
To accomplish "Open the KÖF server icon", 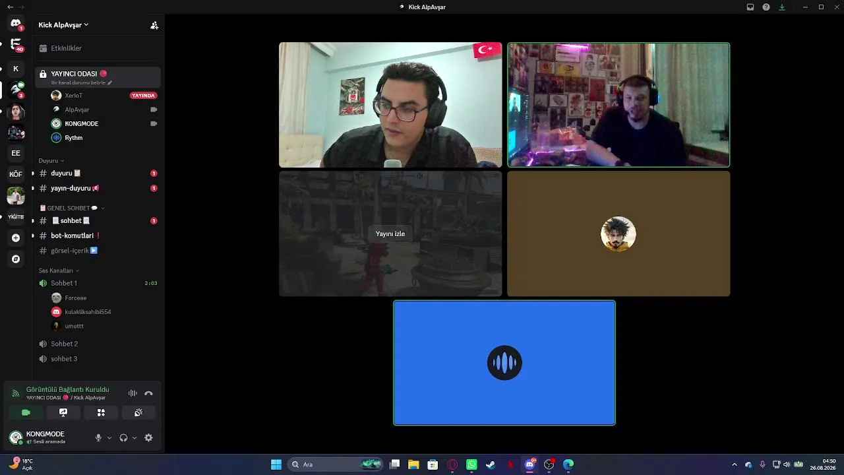I will tap(16, 174).
